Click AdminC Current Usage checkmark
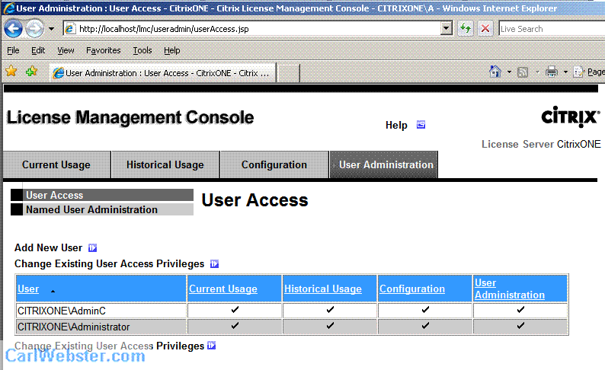This screenshot has width=605, height=370. click(x=235, y=310)
